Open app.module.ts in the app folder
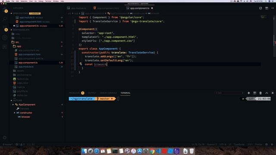 click(26, 67)
